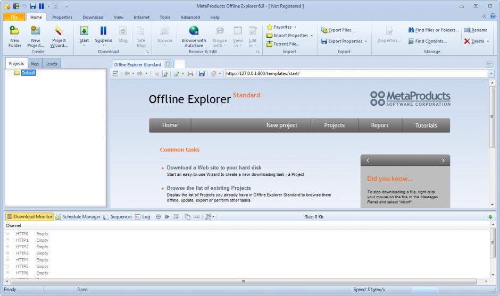
Task: Select the Default folder in tree
Action: click(x=28, y=73)
